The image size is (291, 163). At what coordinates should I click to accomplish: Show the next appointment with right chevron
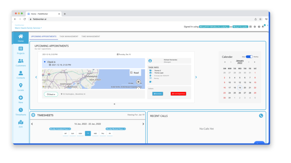[x=196, y=77]
